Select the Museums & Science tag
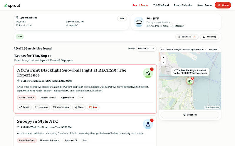 pos(49,140)
